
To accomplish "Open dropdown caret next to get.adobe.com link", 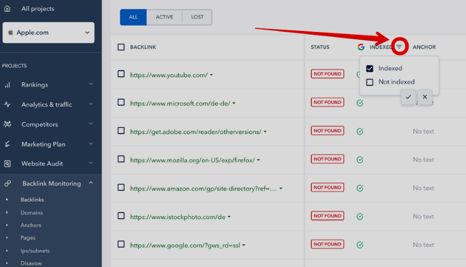I will coord(265,132).
